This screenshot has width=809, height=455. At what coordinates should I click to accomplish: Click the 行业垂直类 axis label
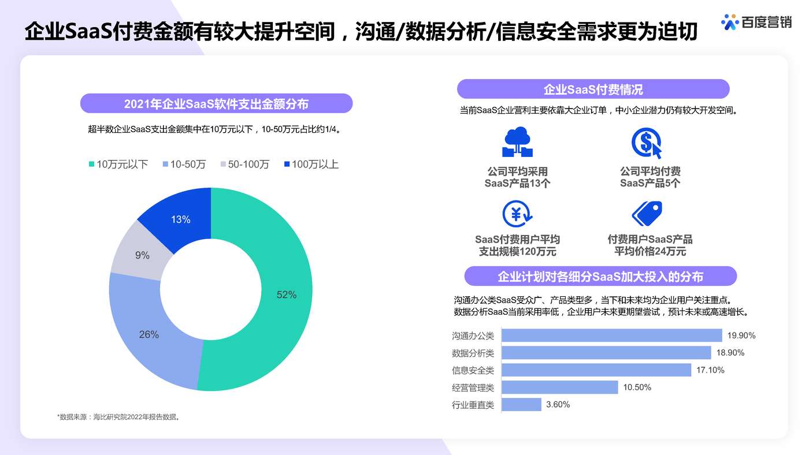(x=473, y=405)
